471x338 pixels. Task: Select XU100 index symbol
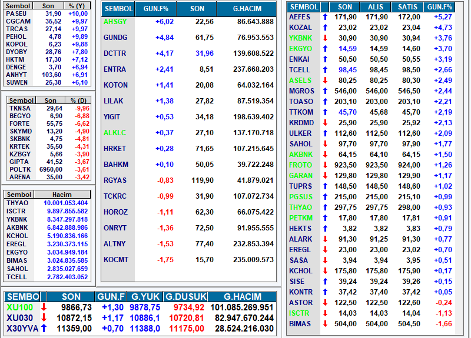[19, 307]
